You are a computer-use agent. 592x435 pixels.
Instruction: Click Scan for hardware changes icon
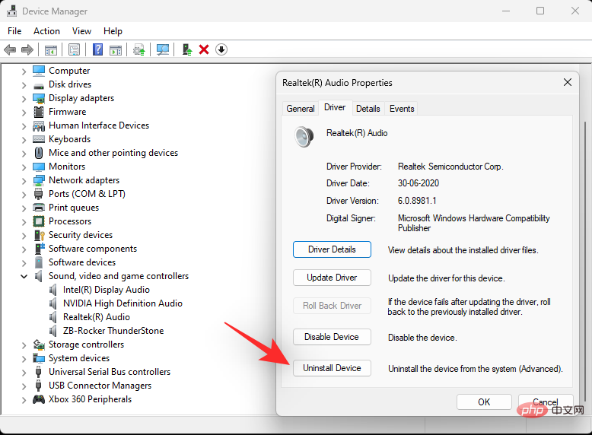pyautogui.click(x=163, y=49)
